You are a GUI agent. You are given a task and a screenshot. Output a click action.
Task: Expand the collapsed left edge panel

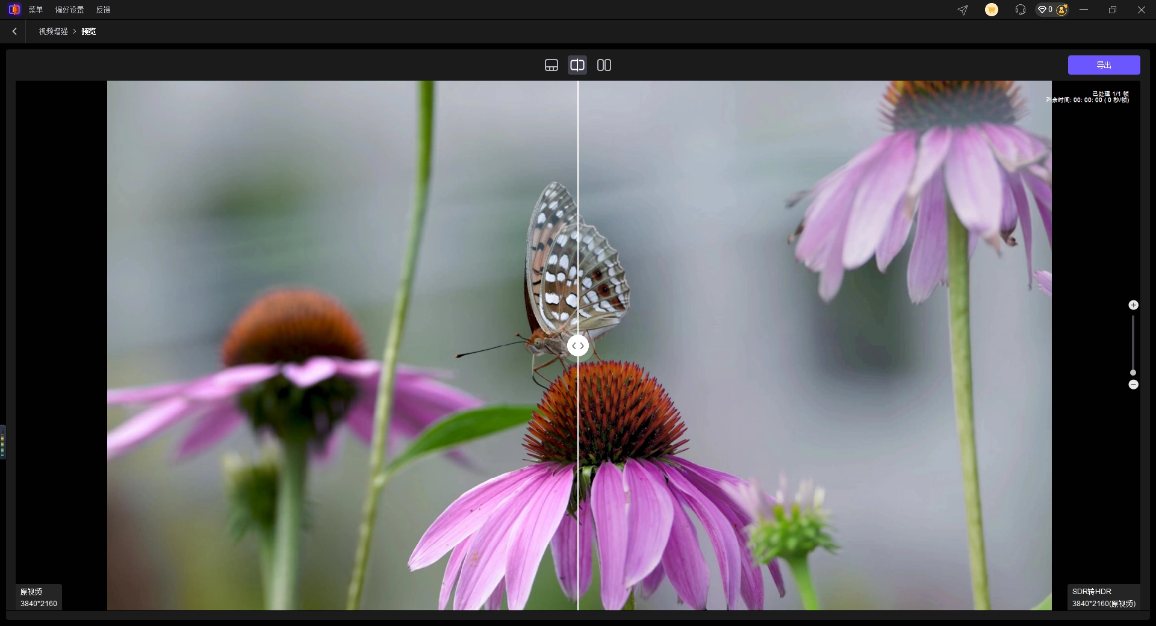[3, 442]
